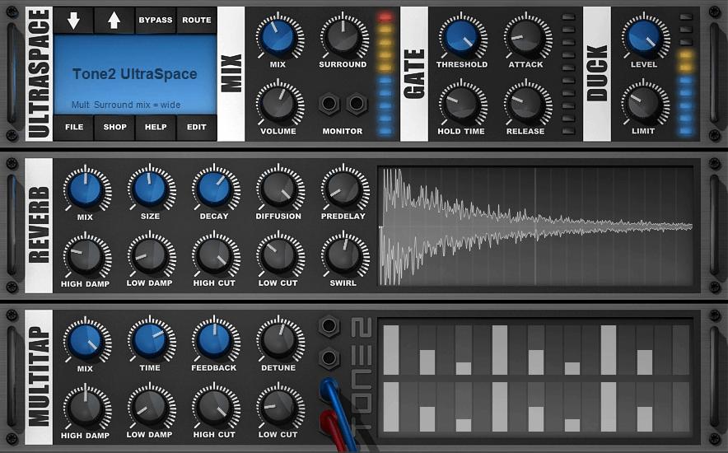Click the Gate THRESHOLD knob
728x453 pixels.
click(x=461, y=36)
